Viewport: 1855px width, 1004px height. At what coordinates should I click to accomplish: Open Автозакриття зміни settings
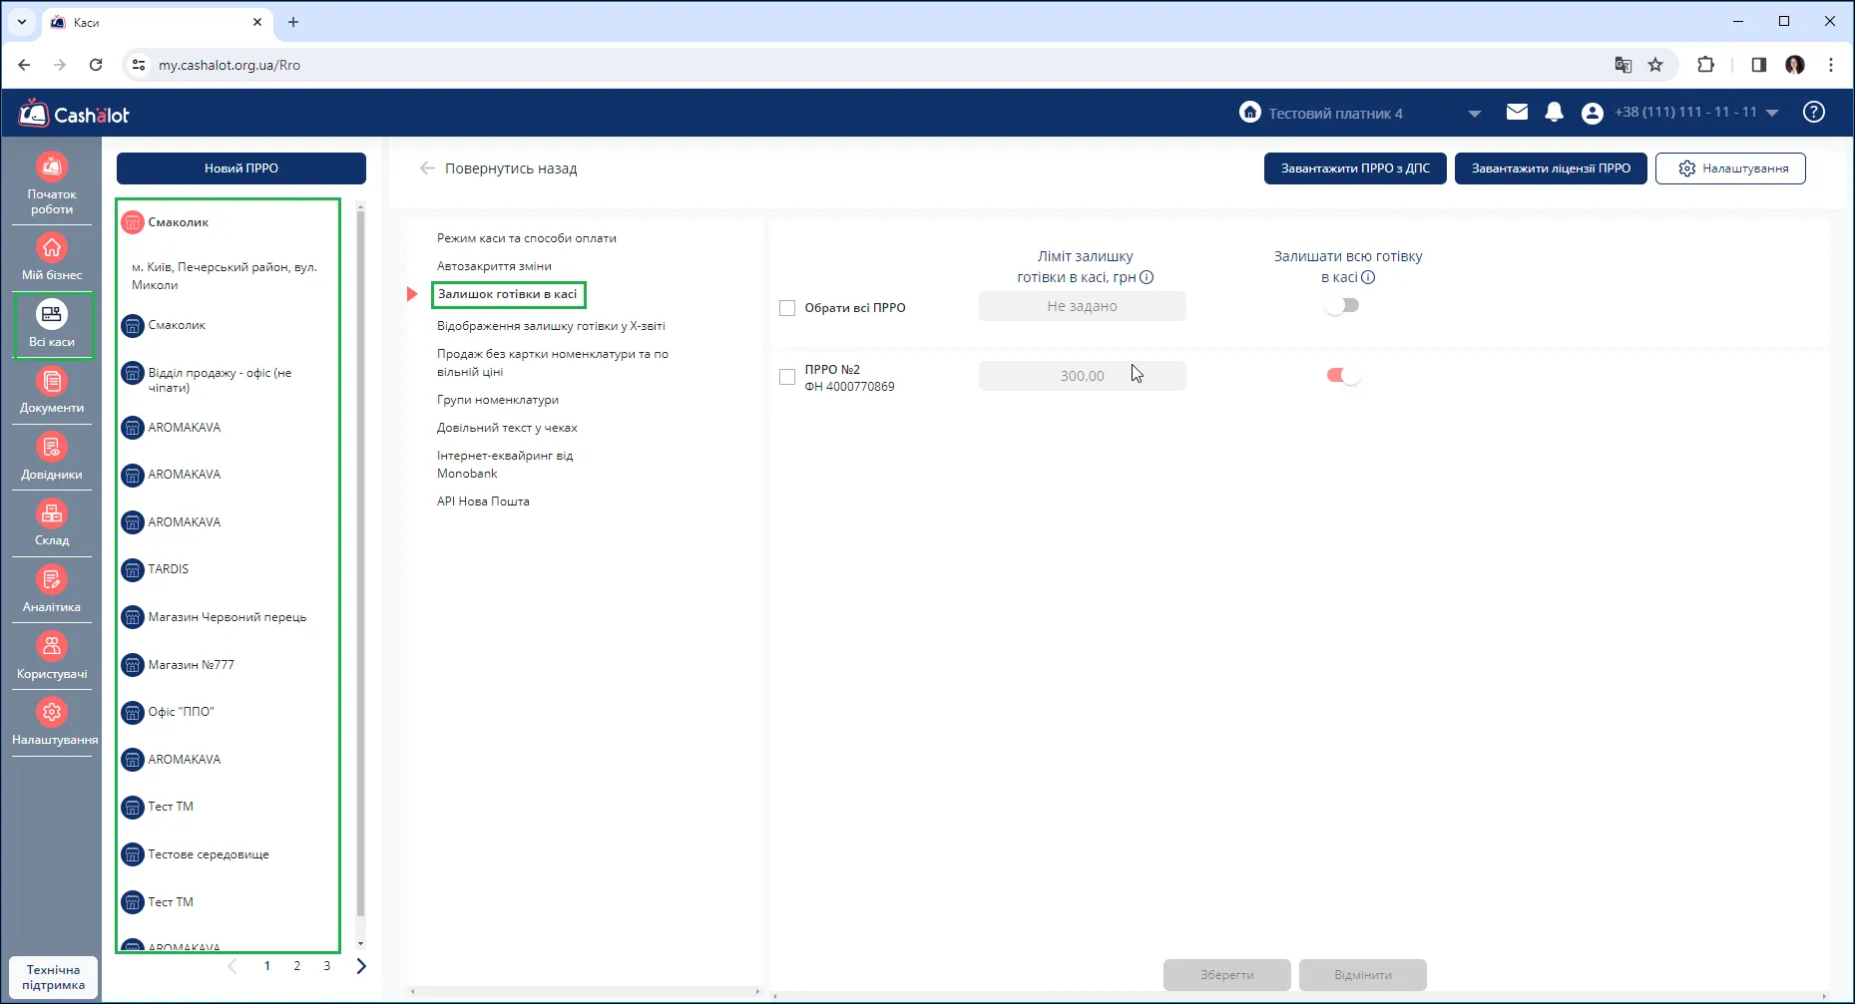(x=494, y=266)
